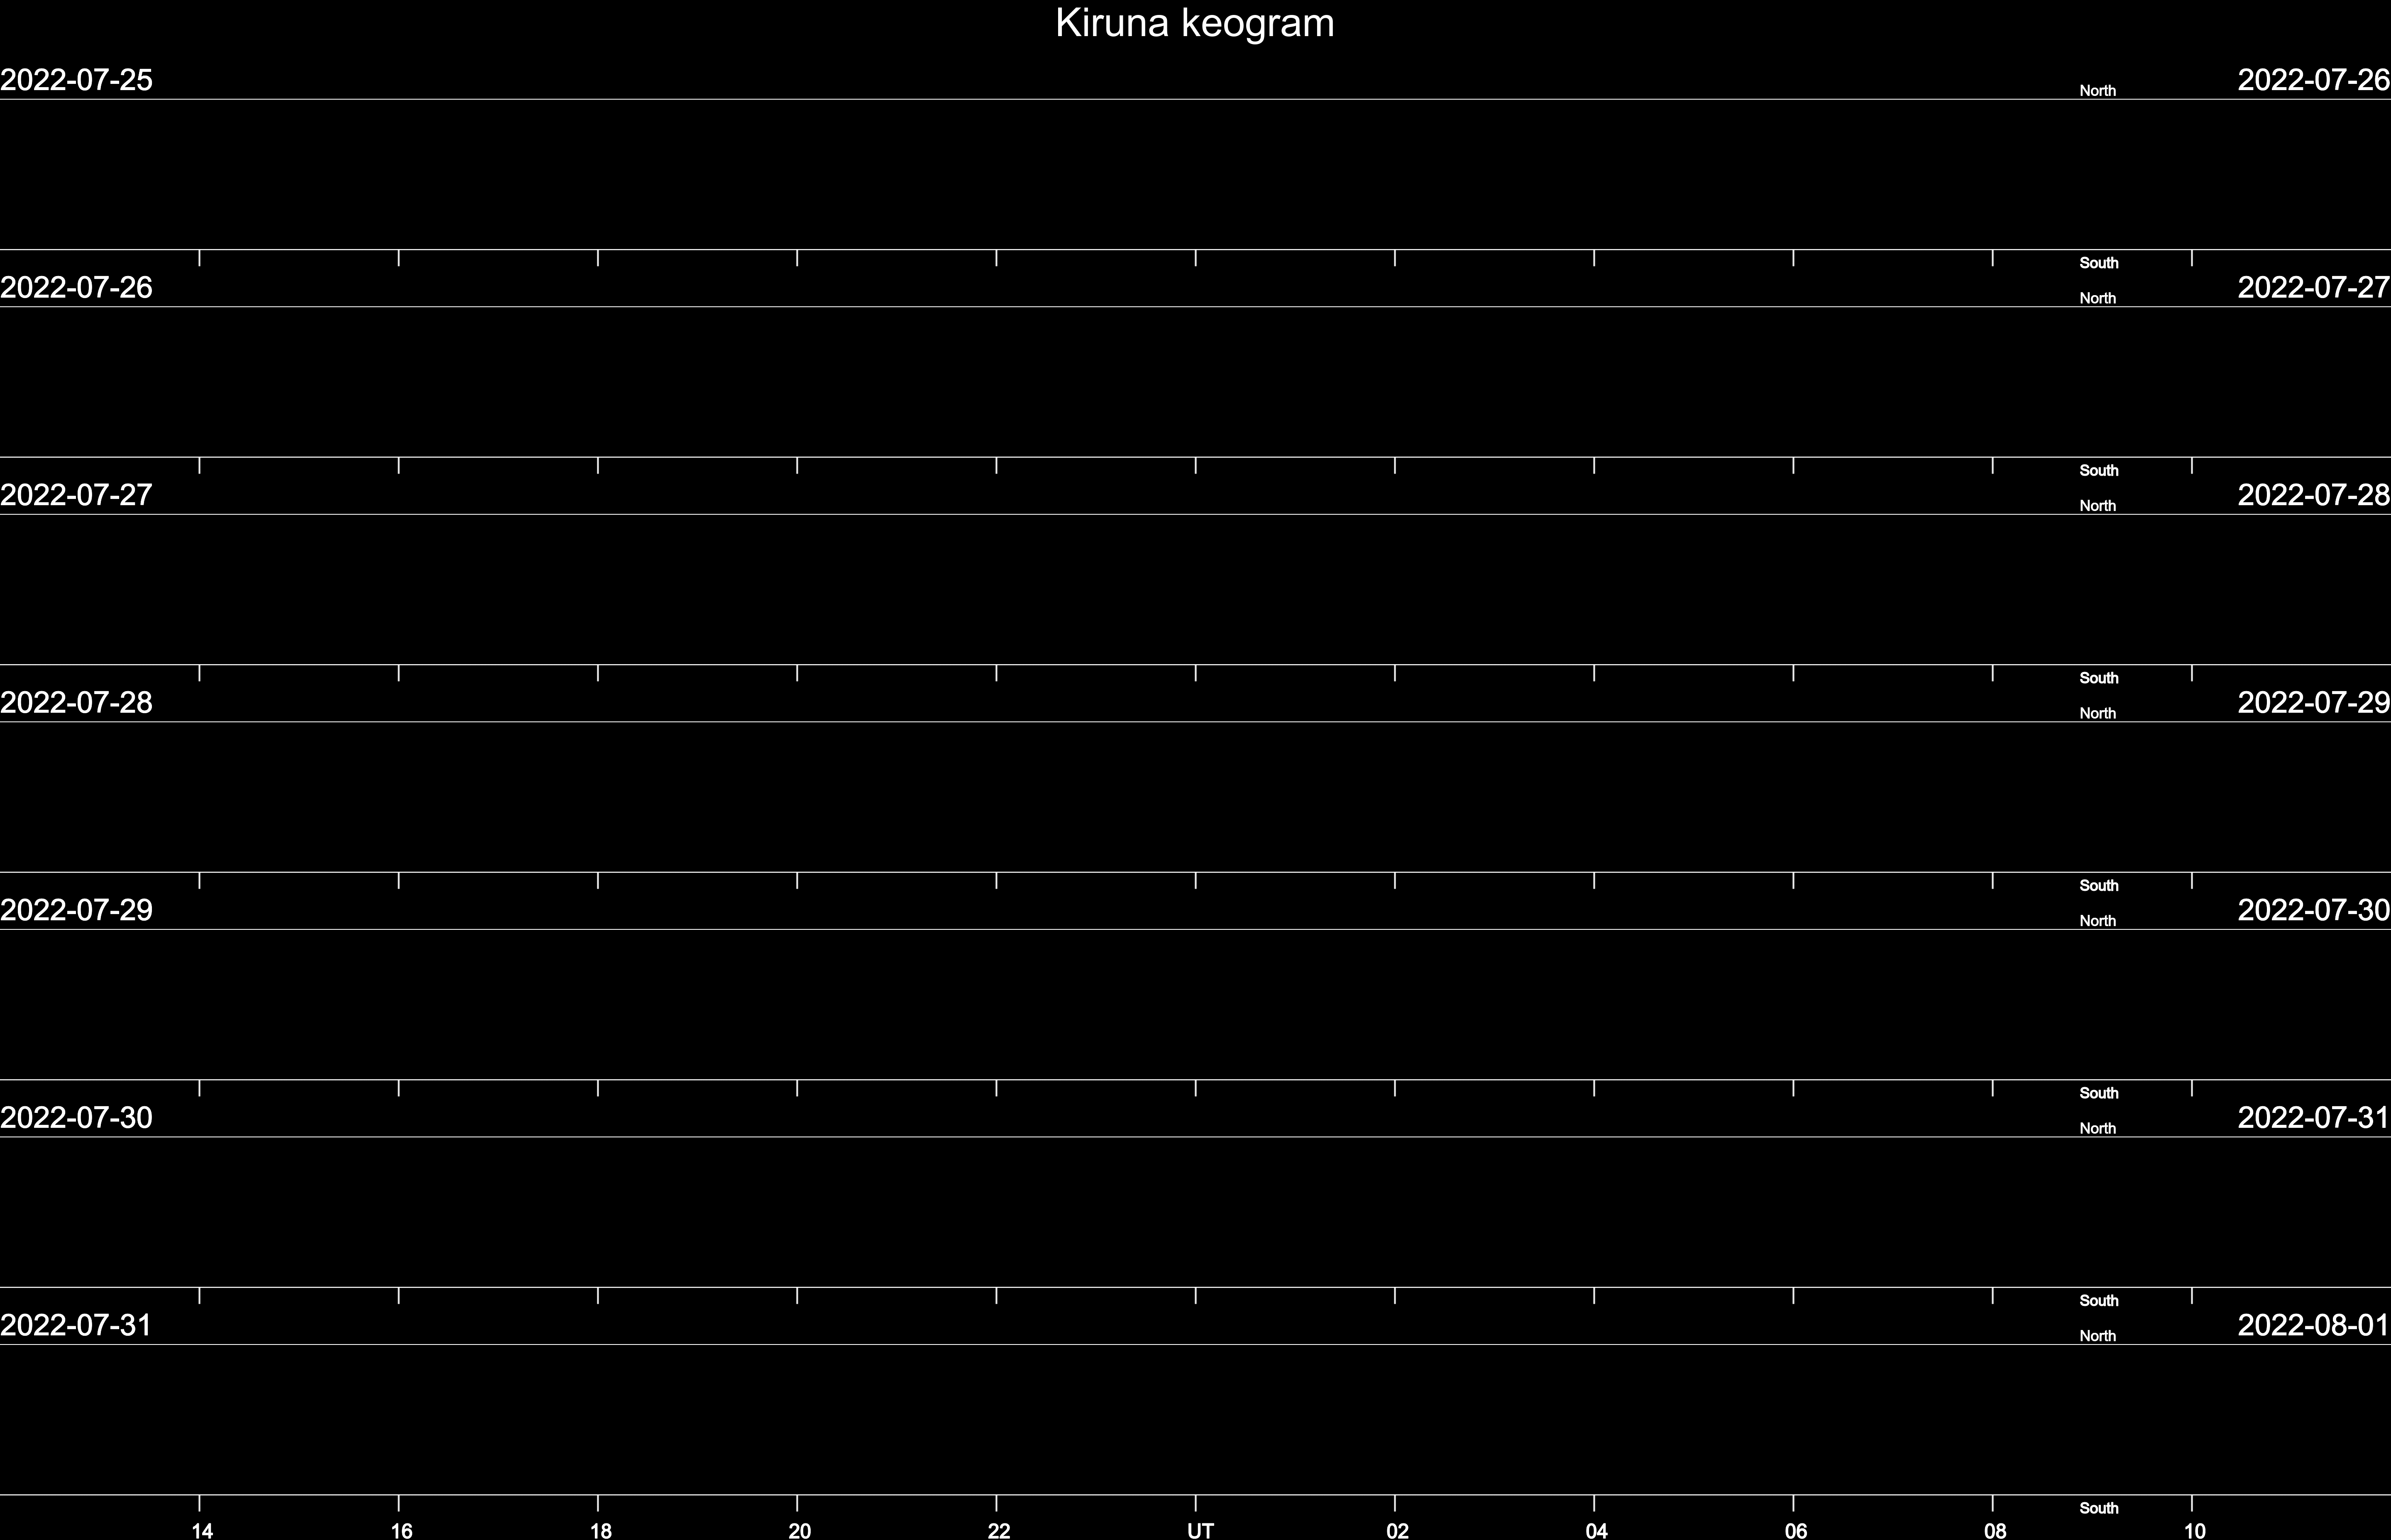2391x1540 pixels.
Task: Select the start date label 2022-07-25
Action: click(x=76, y=80)
